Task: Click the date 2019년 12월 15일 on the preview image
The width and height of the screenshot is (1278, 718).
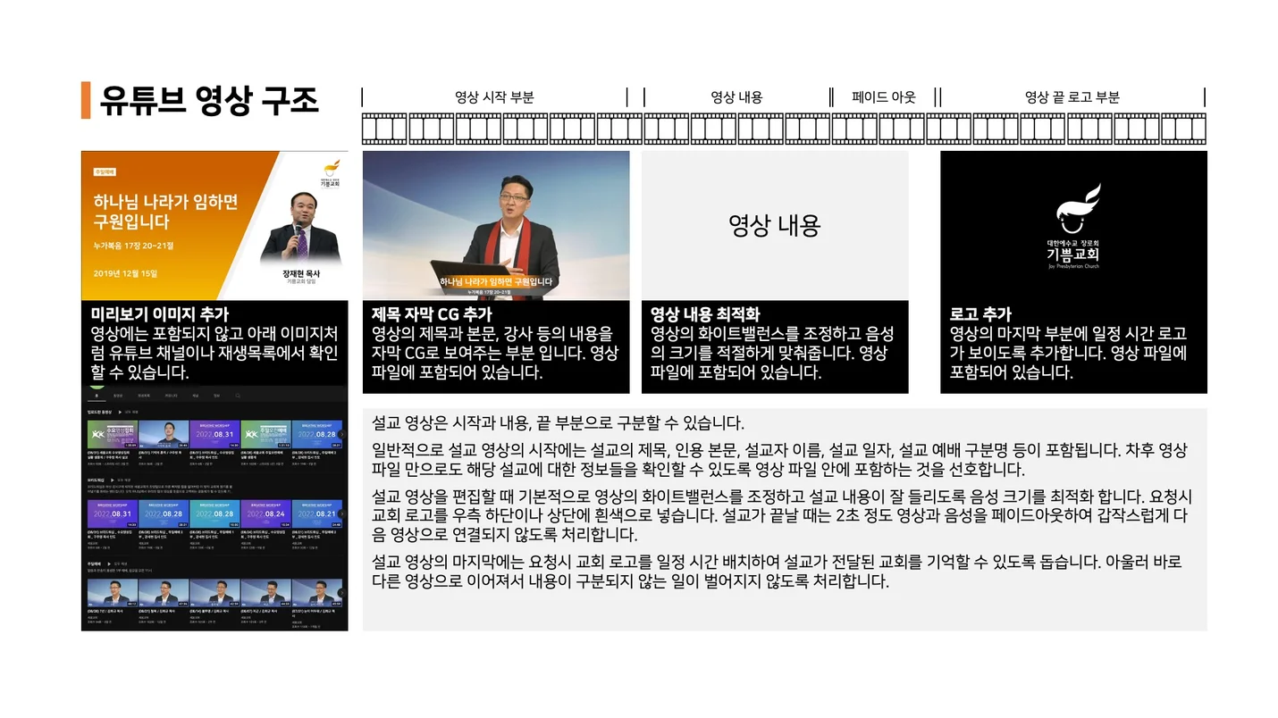Action: point(125,273)
